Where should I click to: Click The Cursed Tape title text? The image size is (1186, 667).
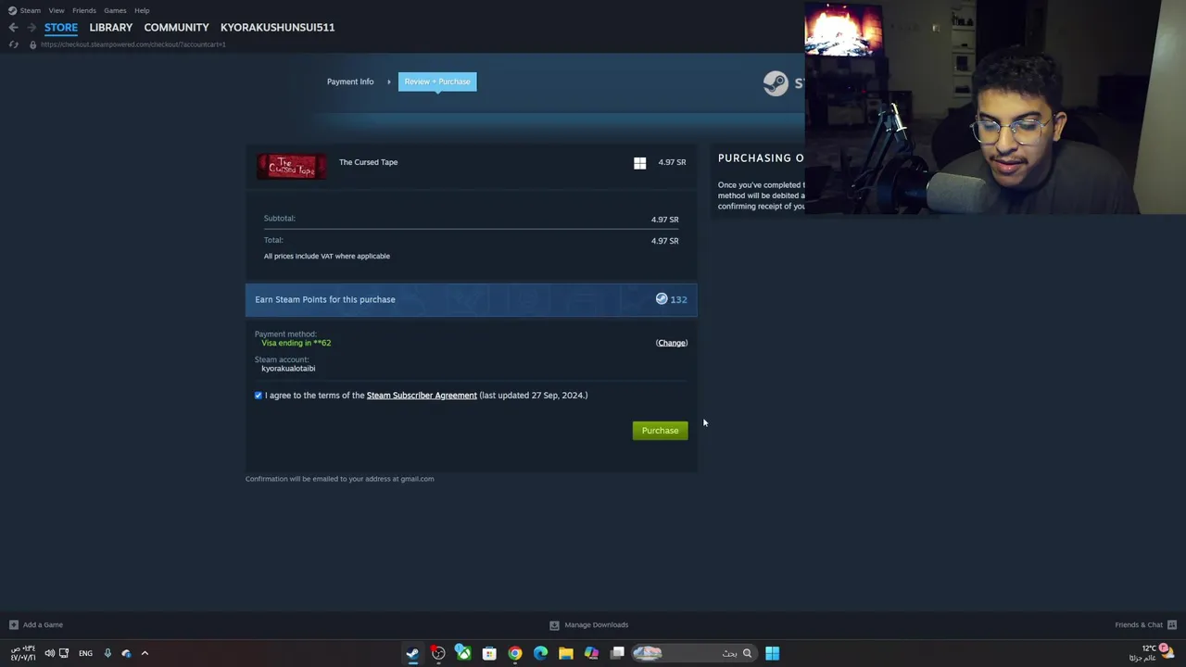pyautogui.click(x=368, y=162)
